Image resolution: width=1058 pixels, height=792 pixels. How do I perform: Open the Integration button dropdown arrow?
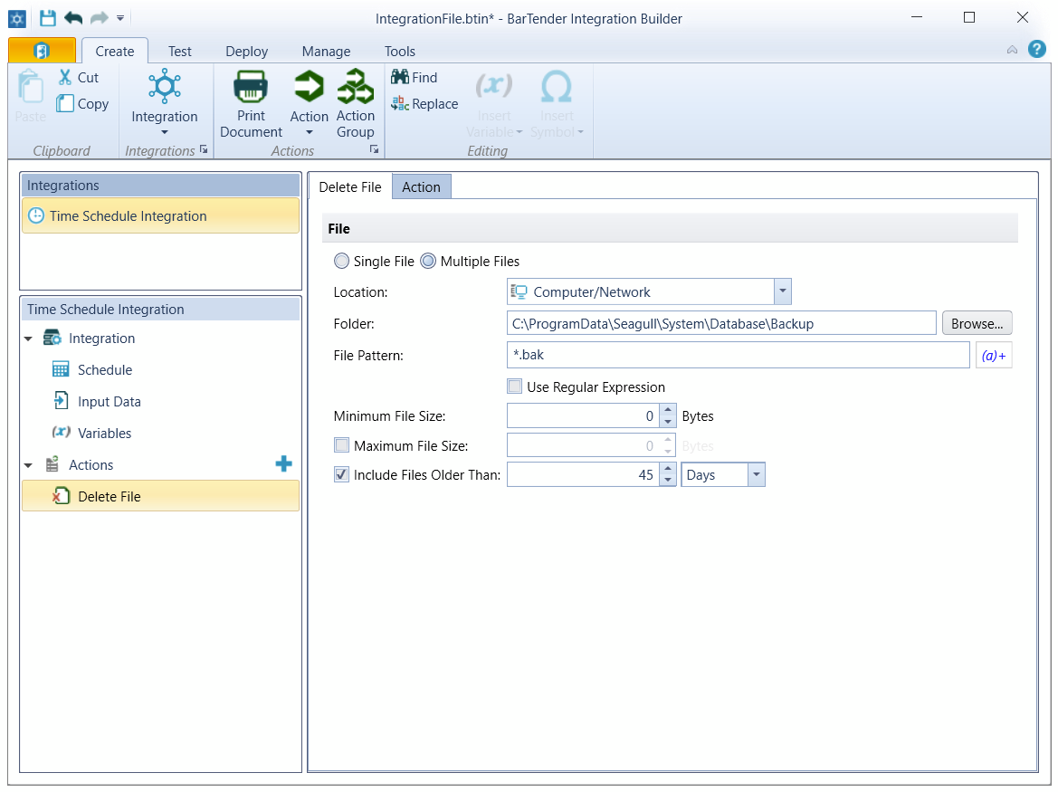[x=165, y=132]
